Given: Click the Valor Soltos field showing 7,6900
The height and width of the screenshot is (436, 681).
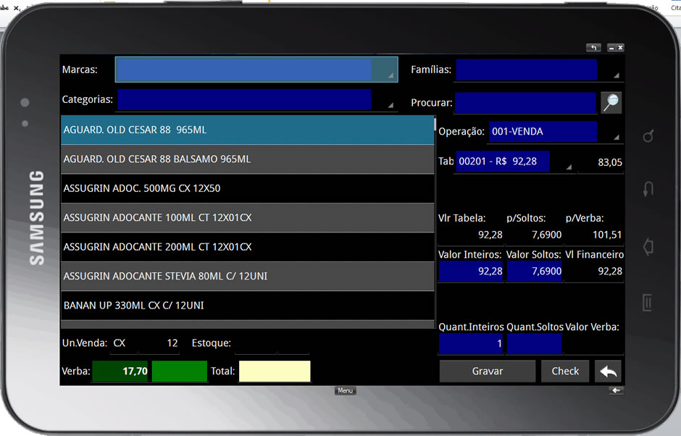Looking at the screenshot, I should 534,272.
